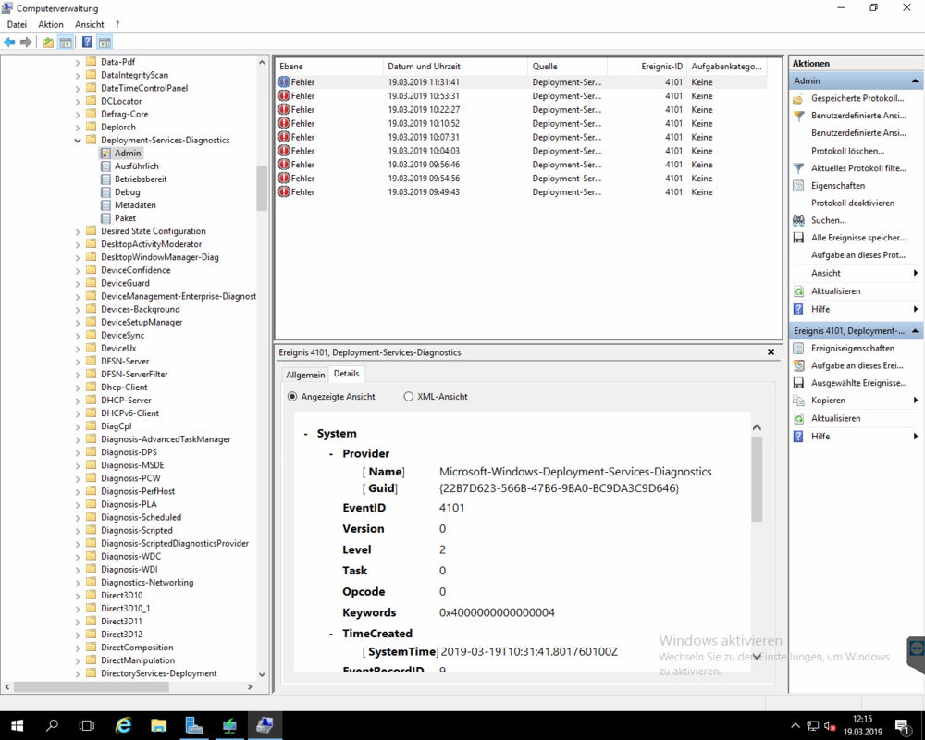Click the up-one-level folder toolbar icon

48,43
